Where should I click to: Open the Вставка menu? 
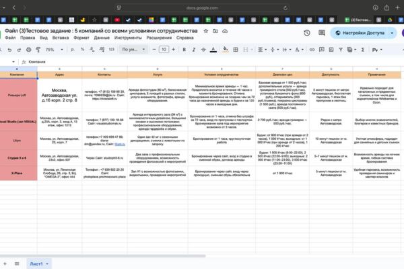point(61,38)
